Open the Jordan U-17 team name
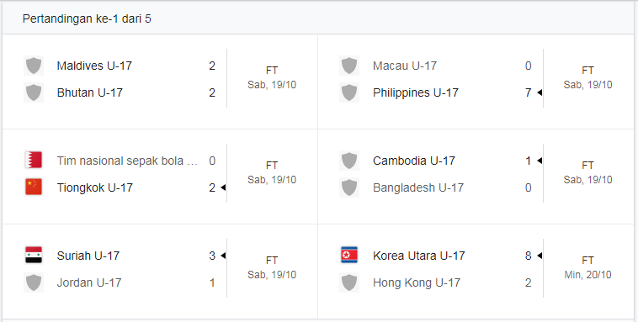The height and width of the screenshot is (322, 638). click(89, 282)
